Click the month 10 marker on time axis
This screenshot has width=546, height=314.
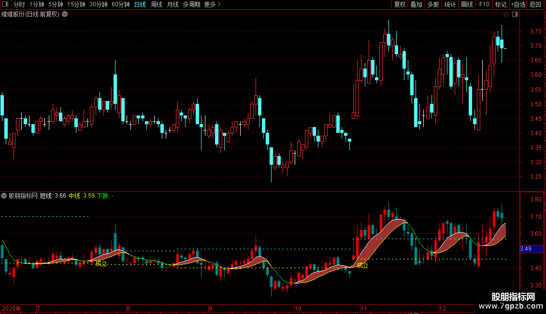(x=298, y=308)
